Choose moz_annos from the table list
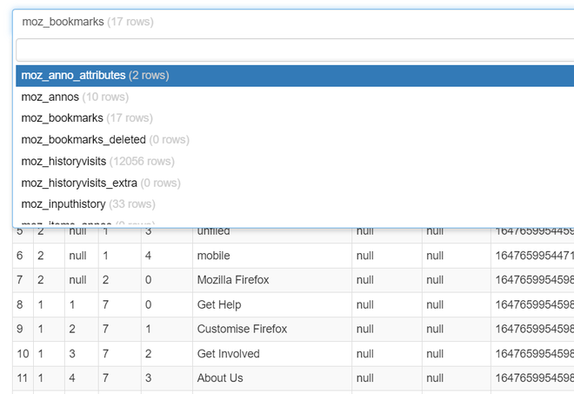The image size is (574, 394). point(295,97)
